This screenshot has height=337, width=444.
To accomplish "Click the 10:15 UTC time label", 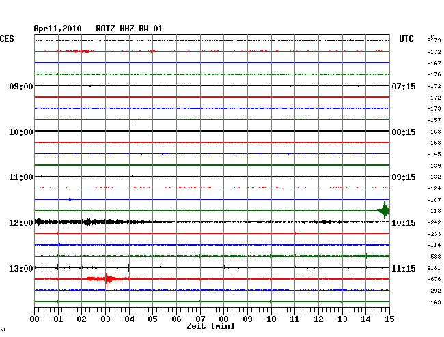I will (x=404, y=223).
